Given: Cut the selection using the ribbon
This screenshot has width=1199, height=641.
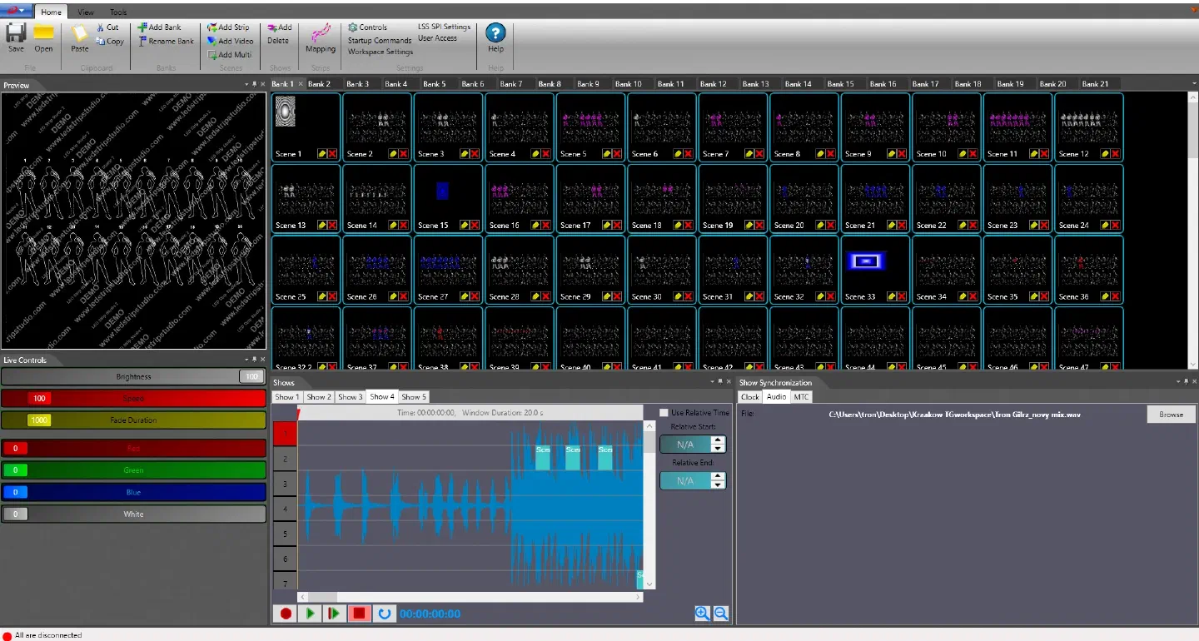Looking at the screenshot, I should [x=108, y=27].
